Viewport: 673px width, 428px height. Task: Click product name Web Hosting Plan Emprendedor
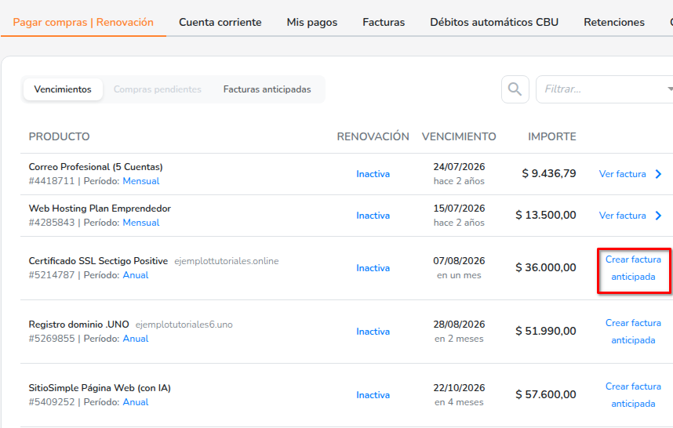pos(100,209)
